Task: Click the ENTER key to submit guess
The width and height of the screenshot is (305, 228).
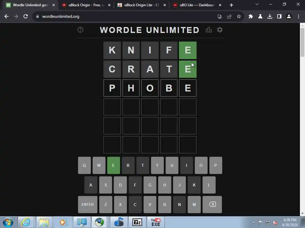Action: [x=88, y=204]
